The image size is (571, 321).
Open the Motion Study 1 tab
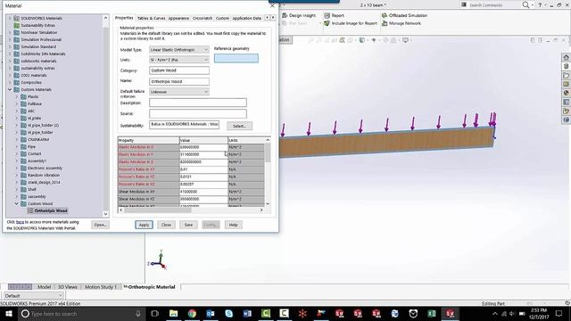pos(101,287)
